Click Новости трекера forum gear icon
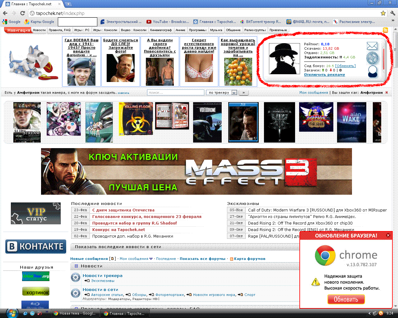 point(76,277)
